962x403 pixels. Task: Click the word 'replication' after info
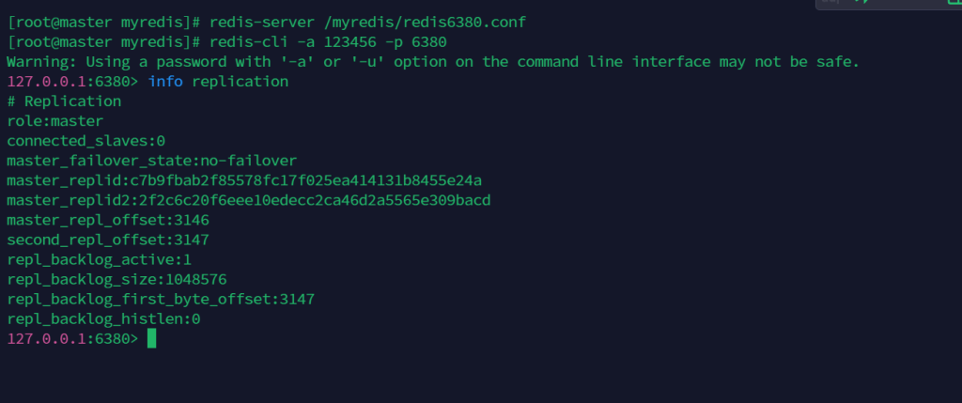(240, 82)
